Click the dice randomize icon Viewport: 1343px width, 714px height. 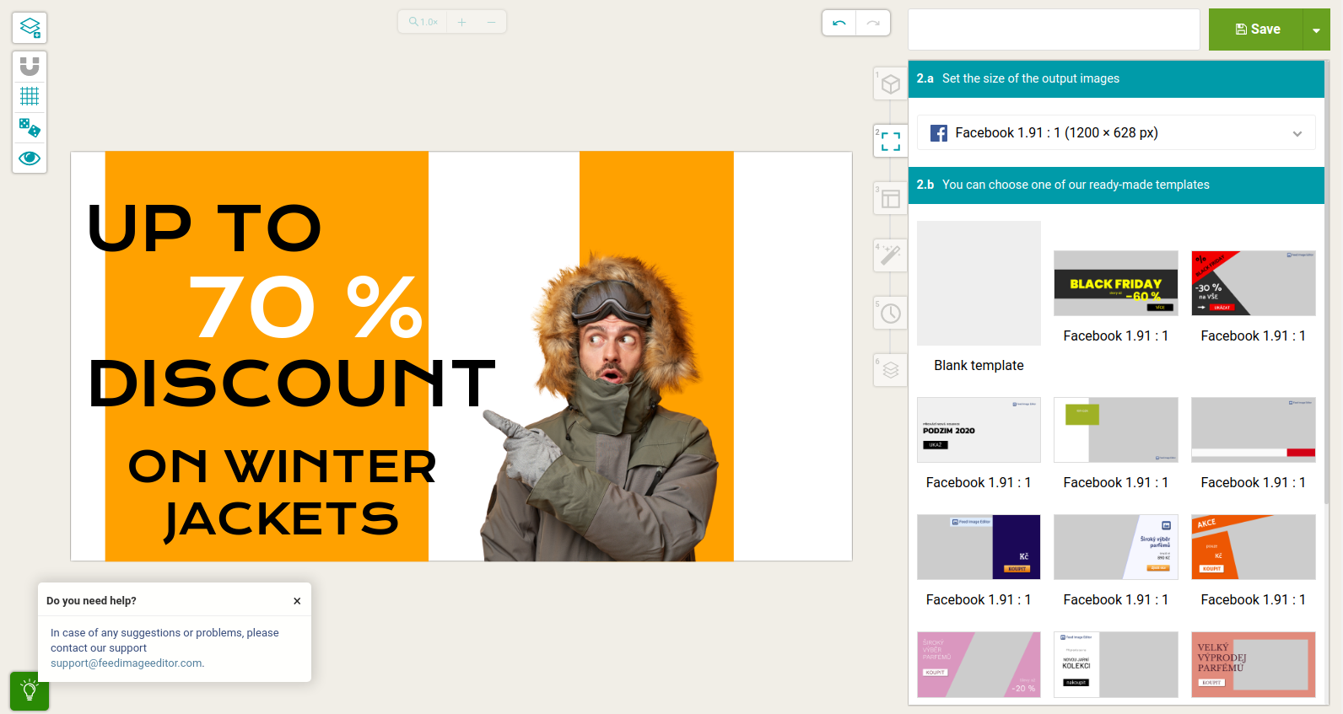pyautogui.click(x=30, y=127)
